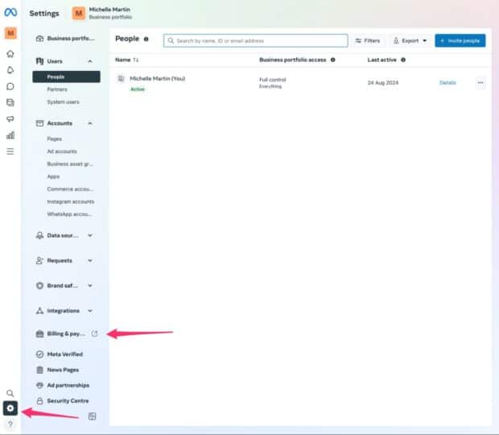Expand the Brand safety section
The image size is (499, 435).
(x=64, y=286)
